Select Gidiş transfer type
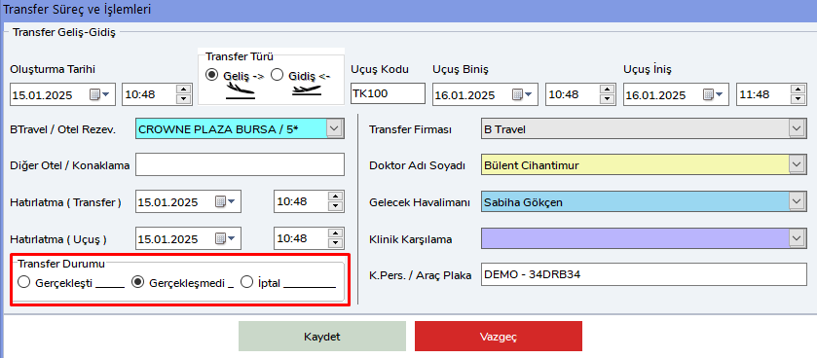Viewport: 817px width, 358px height. click(278, 75)
